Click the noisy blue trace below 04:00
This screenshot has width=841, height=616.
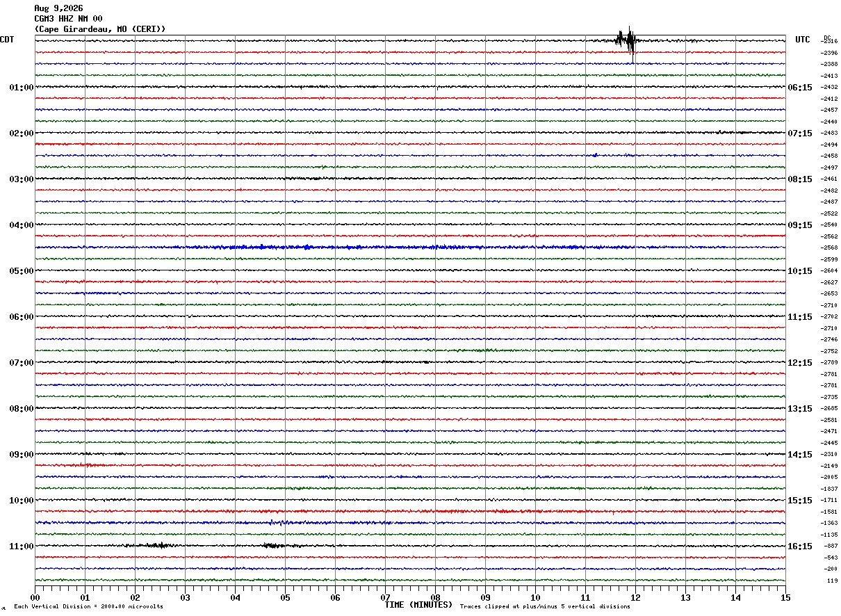(410, 248)
